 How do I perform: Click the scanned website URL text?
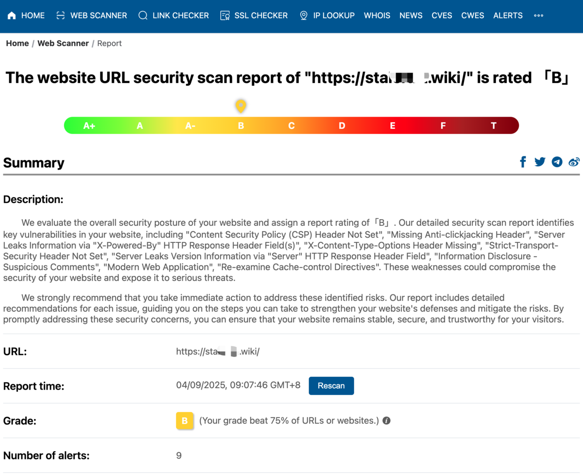pyautogui.click(x=218, y=351)
